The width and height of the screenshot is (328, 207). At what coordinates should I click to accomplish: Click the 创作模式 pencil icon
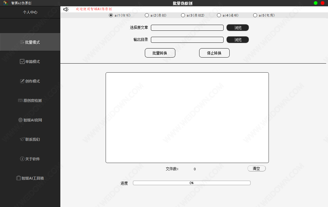22,81
